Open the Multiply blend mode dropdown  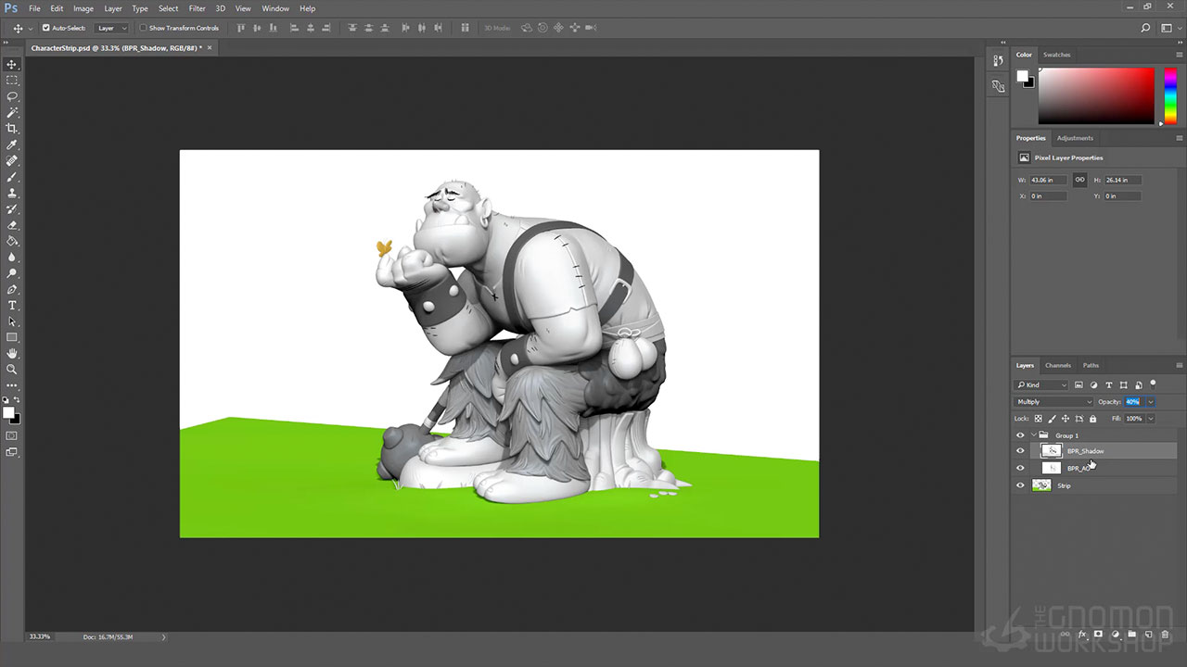(x=1053, y=402)
